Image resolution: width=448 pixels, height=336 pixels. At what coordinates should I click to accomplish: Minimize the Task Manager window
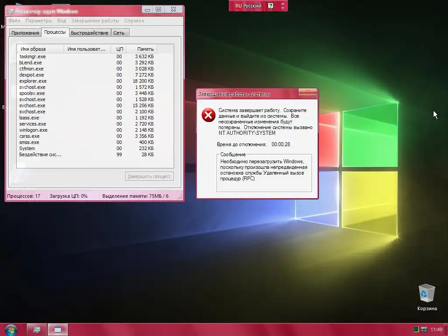(x=147, y=10)
